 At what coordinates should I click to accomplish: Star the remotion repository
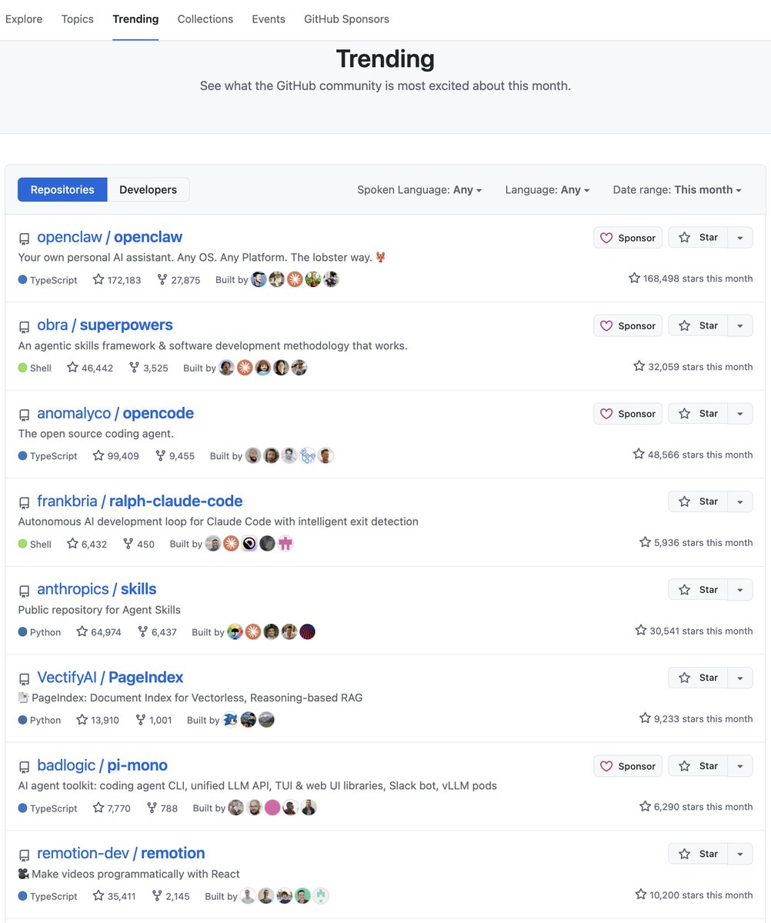click(x=698, y=854)
